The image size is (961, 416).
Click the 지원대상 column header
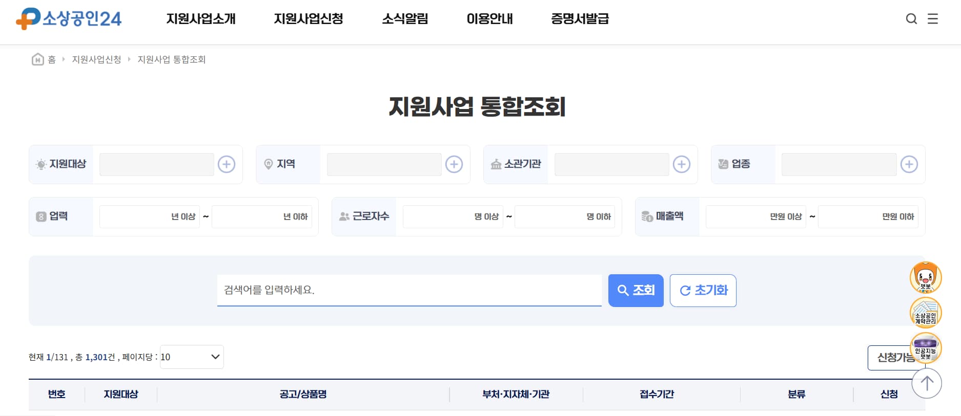point(121,394)
